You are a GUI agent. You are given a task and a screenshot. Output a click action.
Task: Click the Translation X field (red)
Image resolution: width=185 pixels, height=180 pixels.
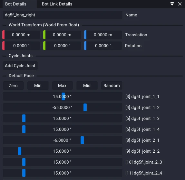click(x=21, y=35)
